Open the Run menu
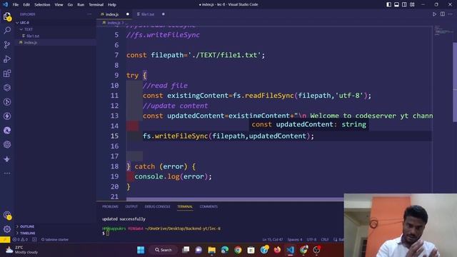Viewport: 457px width, 257px height. [81, 5]
